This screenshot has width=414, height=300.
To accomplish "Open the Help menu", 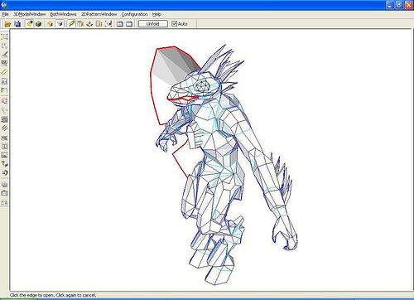I will 156,14.
